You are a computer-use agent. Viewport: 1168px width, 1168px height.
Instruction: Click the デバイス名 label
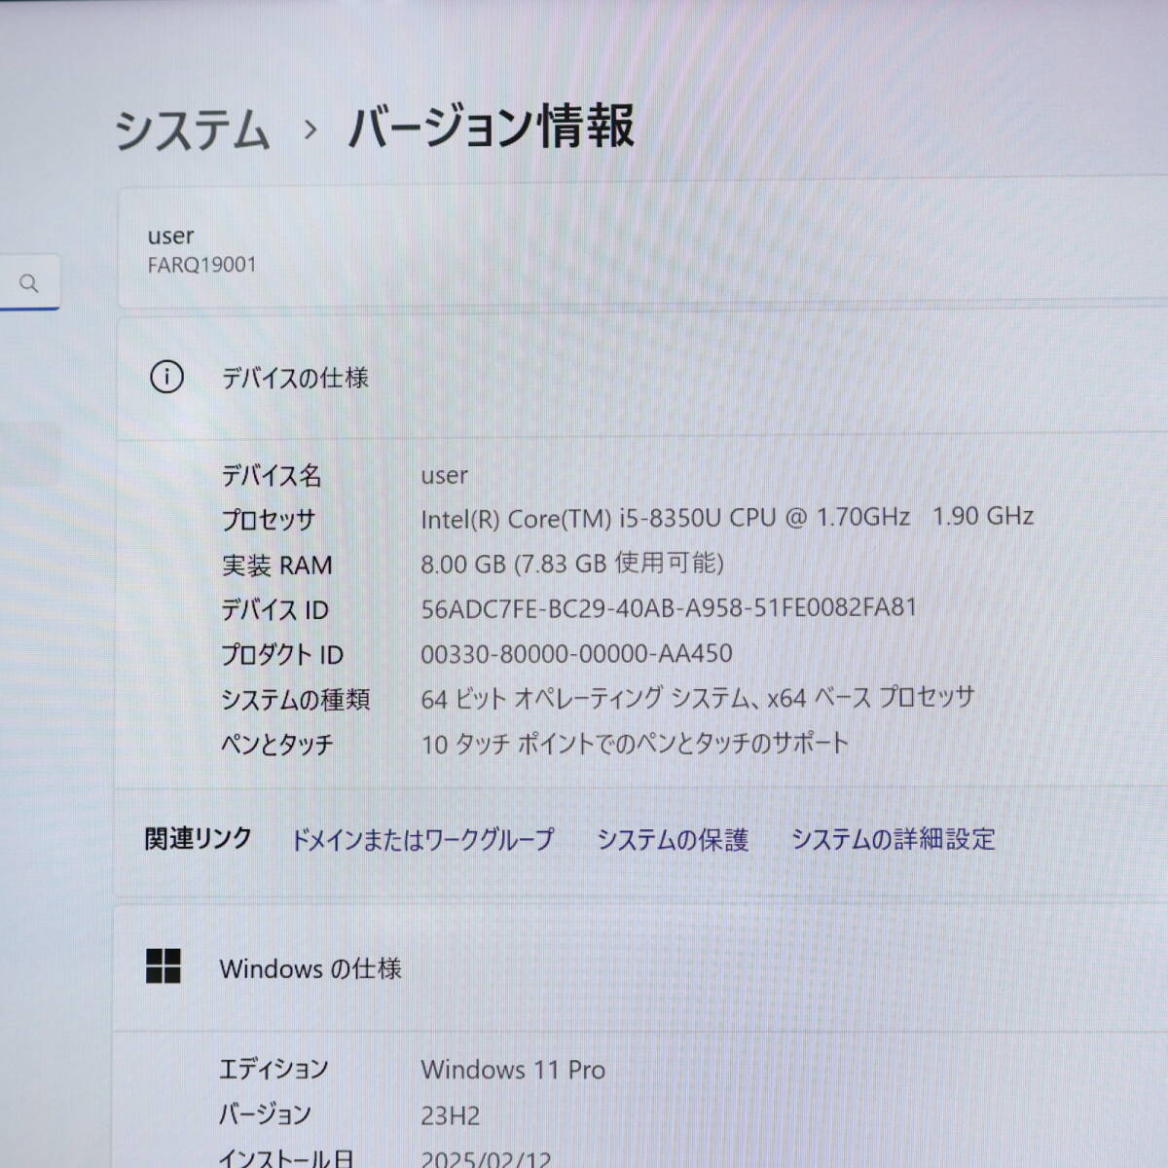tap(272, 475)
